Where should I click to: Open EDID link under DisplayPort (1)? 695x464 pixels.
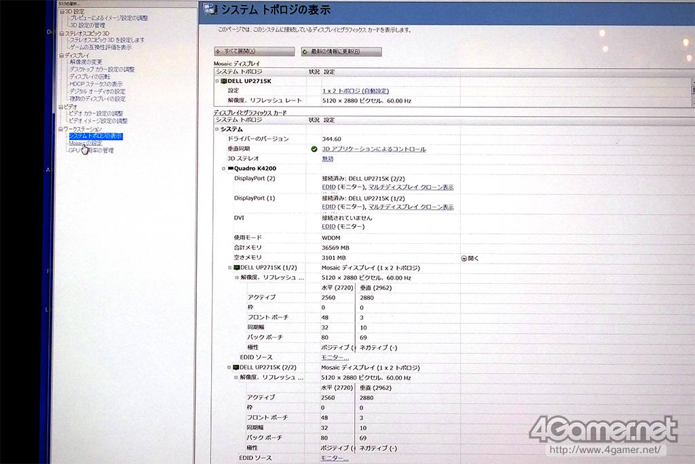(329, 207)
